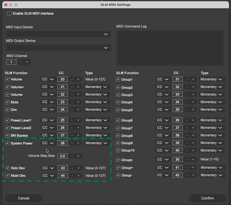The width and height of the screenshot is (231, 205).
Task: Expand the System Power type dropdown
Action: [x=97, y=143]
